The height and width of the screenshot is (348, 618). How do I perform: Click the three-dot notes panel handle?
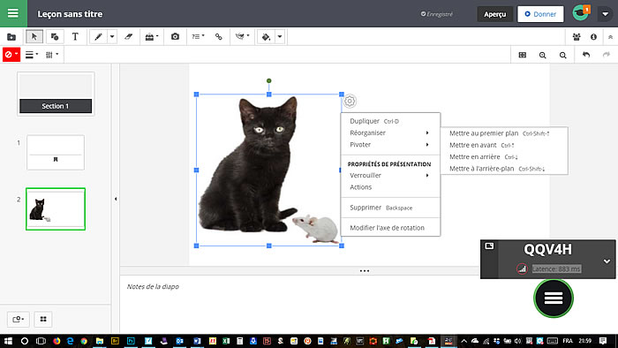(x=365, y=271)
